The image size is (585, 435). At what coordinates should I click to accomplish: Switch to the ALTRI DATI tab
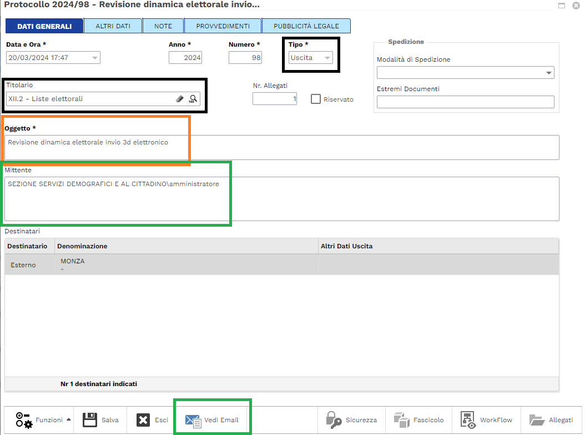coord(113,26)
